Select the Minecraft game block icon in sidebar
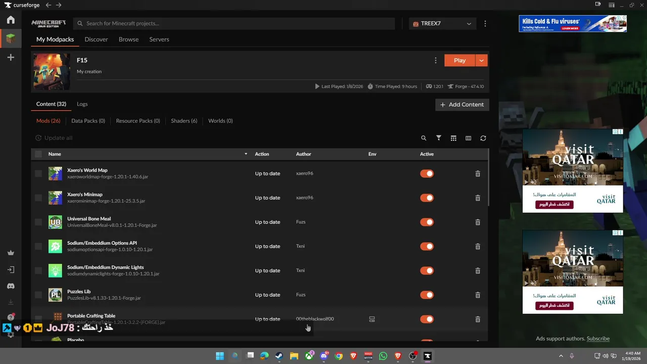 click(11, 38)
